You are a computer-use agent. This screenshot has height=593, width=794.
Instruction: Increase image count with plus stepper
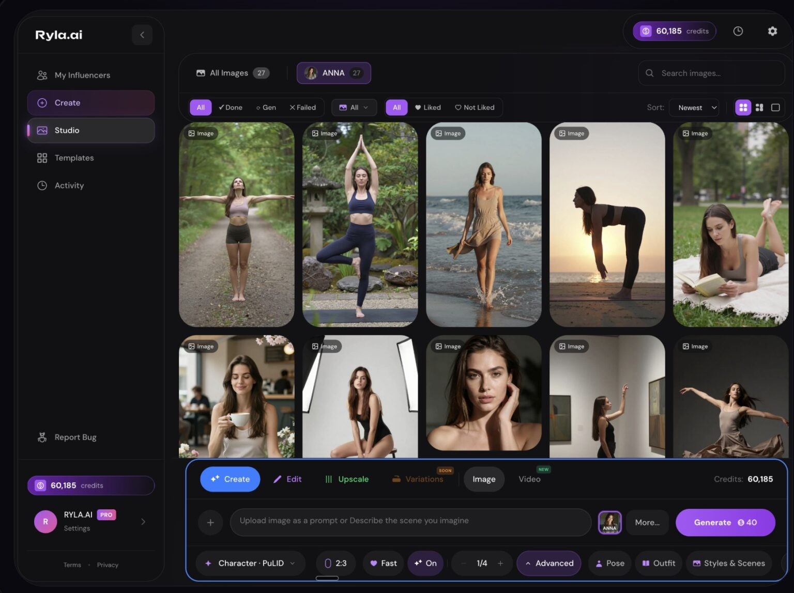pyautogui.click(x=500, y=563)
